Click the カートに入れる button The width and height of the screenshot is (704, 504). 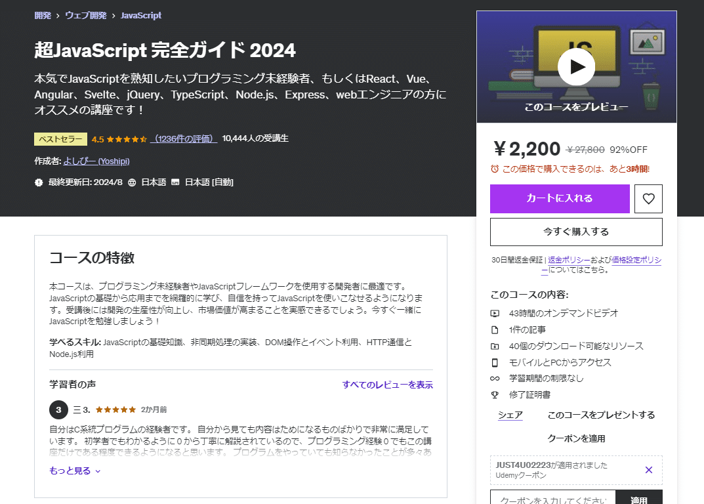(x=560, y=199)
